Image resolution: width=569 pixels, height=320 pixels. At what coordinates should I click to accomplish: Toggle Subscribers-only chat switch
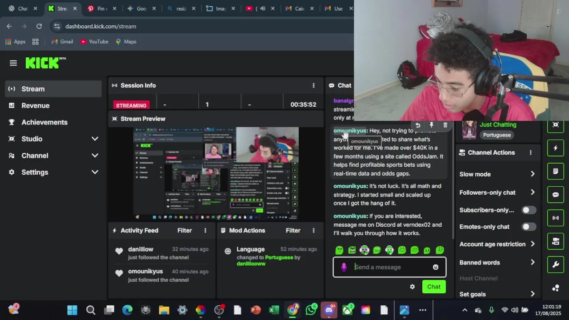click(529, 210)
